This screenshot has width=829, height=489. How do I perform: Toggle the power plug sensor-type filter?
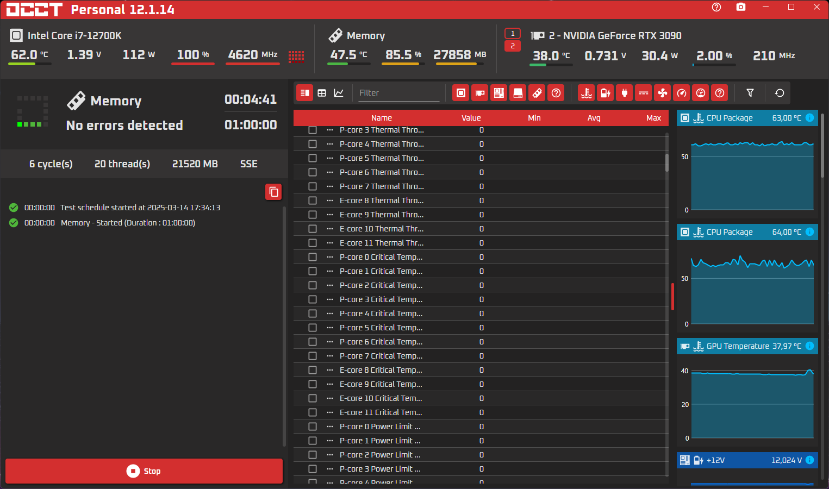pyautogui.click(x=624, y=93)
